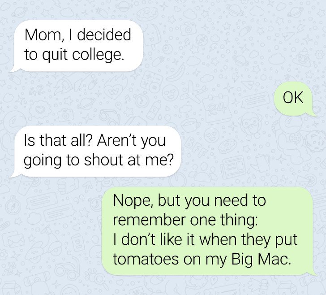326x295 pixels.
Task: Select the 'Aren't you going to shout at me?' message
Action: [96, 151]
